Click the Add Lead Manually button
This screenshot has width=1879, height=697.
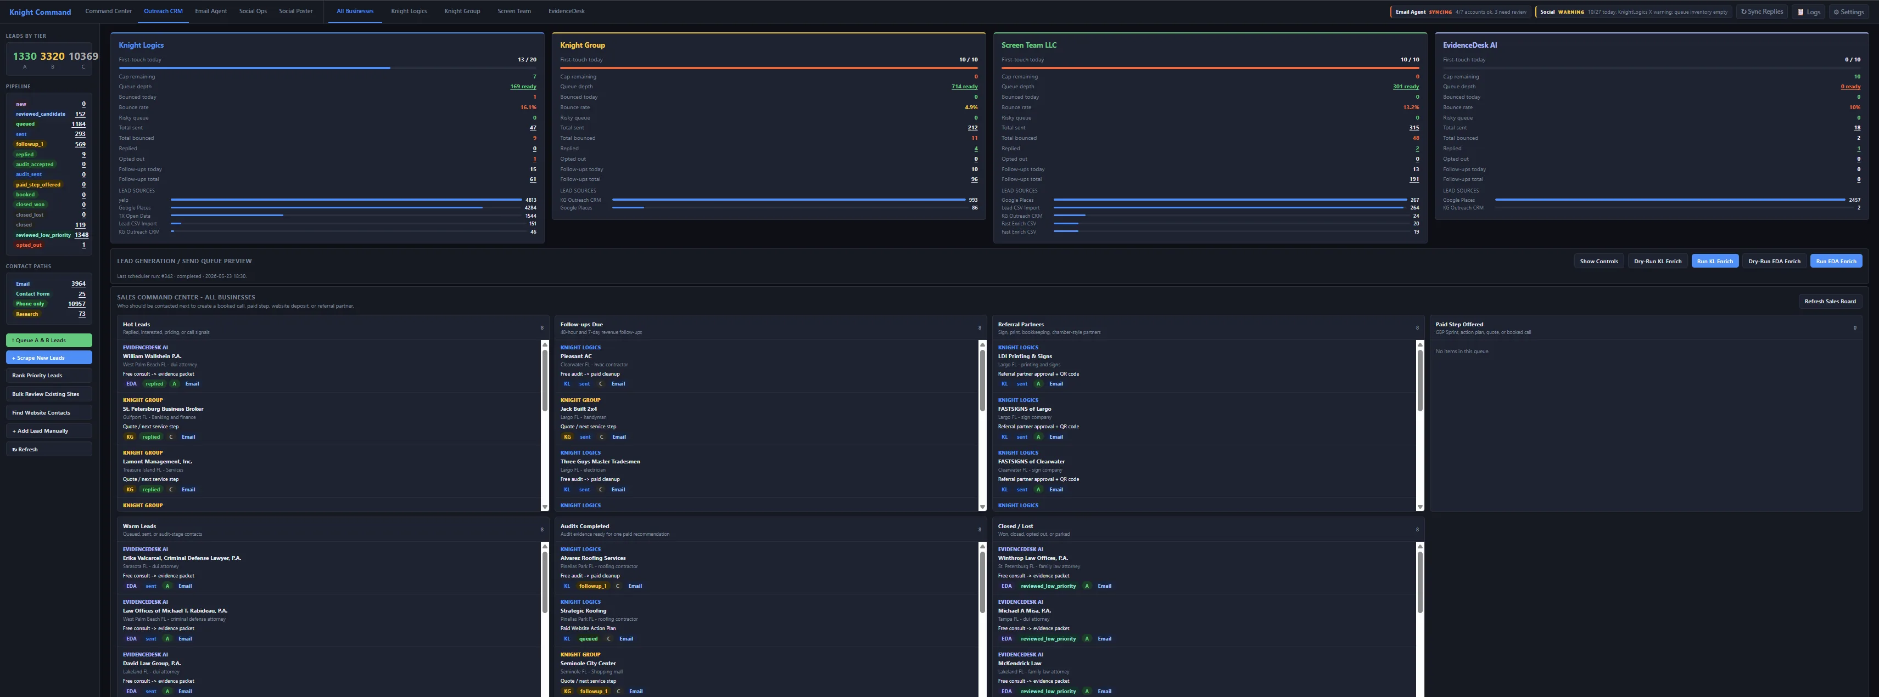[x=49, y=431]
